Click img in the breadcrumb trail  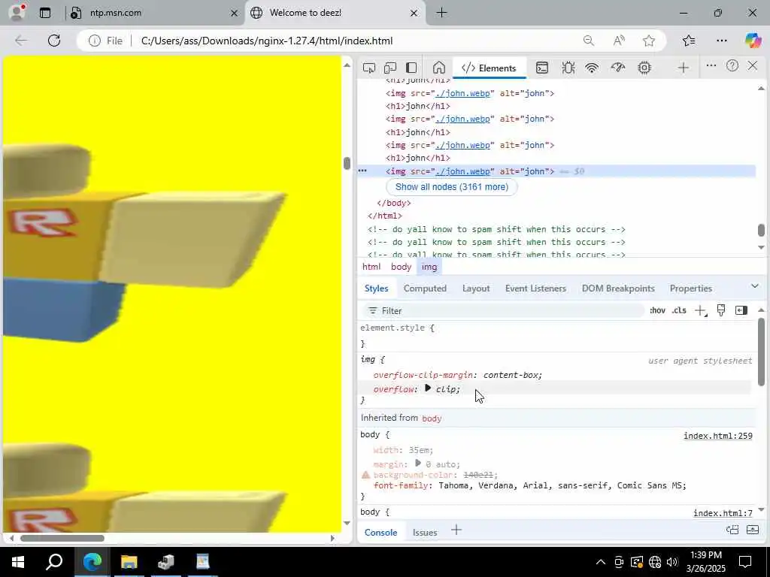pos(429,267)
